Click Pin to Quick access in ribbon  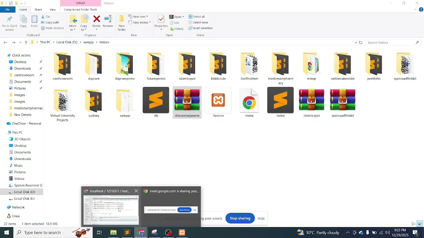tap(9, 23)
